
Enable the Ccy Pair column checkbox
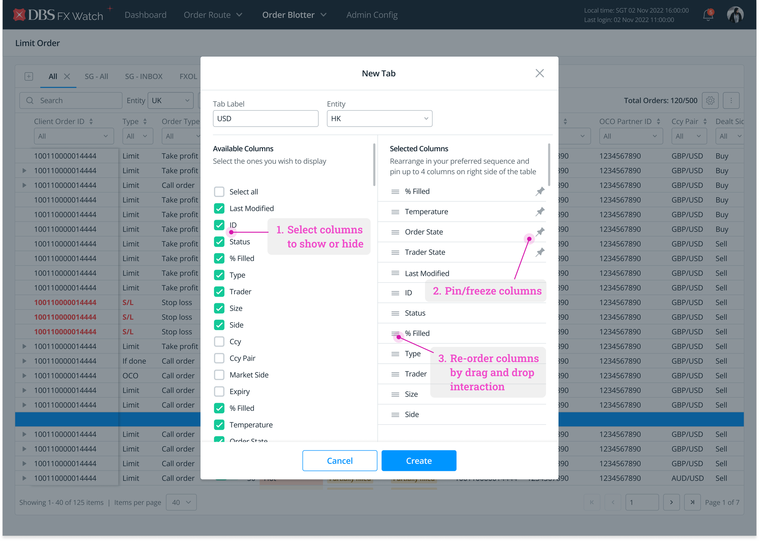coord(219,358)
